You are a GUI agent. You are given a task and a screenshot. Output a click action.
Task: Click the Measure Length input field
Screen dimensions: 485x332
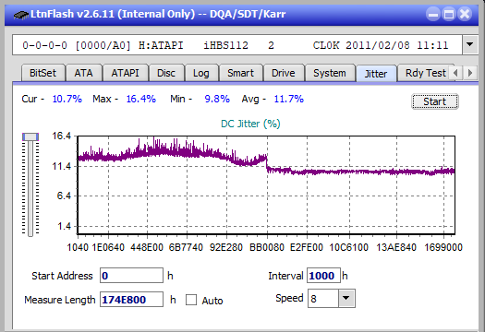pyautogui.click(x=131, y=300)
